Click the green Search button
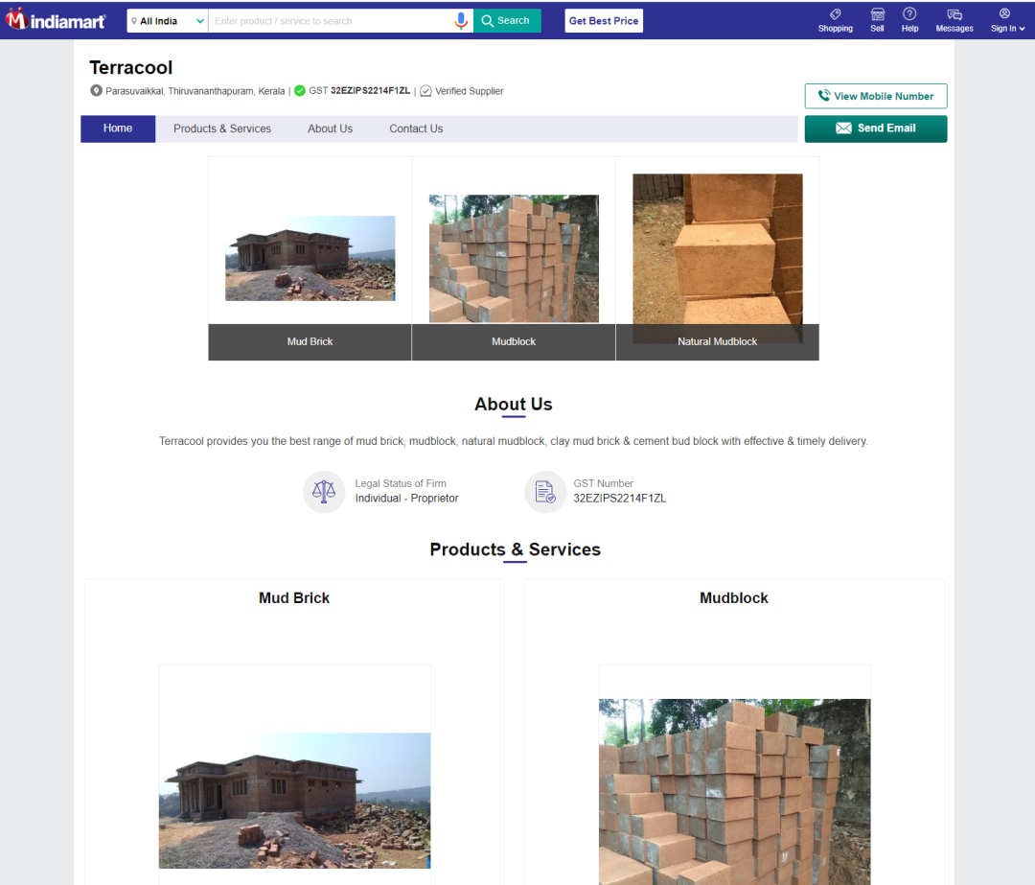 (507, 21)
